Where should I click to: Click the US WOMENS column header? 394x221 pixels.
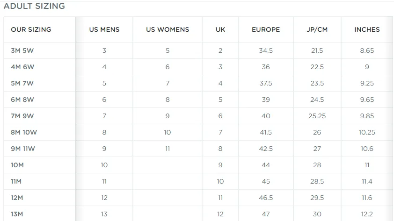point(168,29)
